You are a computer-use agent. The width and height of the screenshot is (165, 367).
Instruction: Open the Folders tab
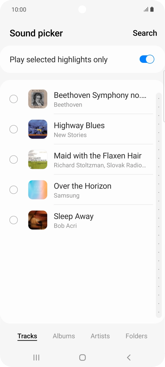tap(136, 336)
